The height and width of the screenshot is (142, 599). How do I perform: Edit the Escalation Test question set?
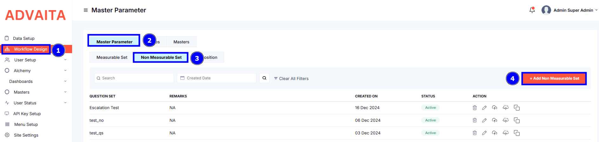(484, 108)
